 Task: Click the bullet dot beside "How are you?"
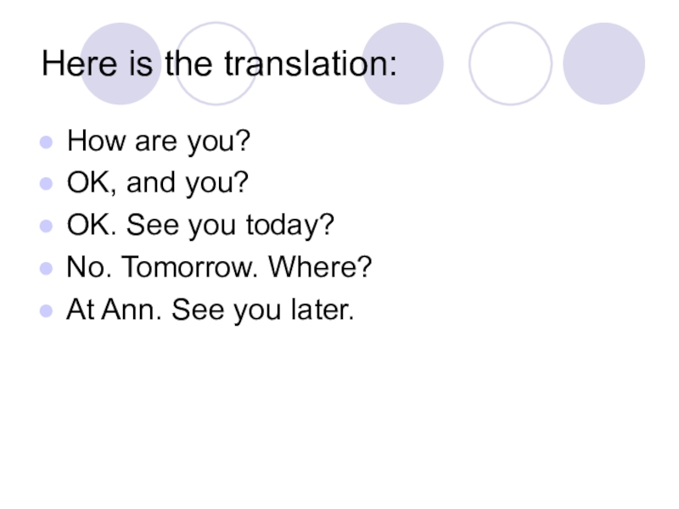(x=48, y=141)
